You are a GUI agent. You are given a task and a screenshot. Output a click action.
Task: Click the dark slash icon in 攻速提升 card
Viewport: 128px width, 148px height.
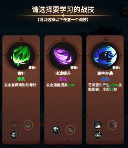pos(56,130)
